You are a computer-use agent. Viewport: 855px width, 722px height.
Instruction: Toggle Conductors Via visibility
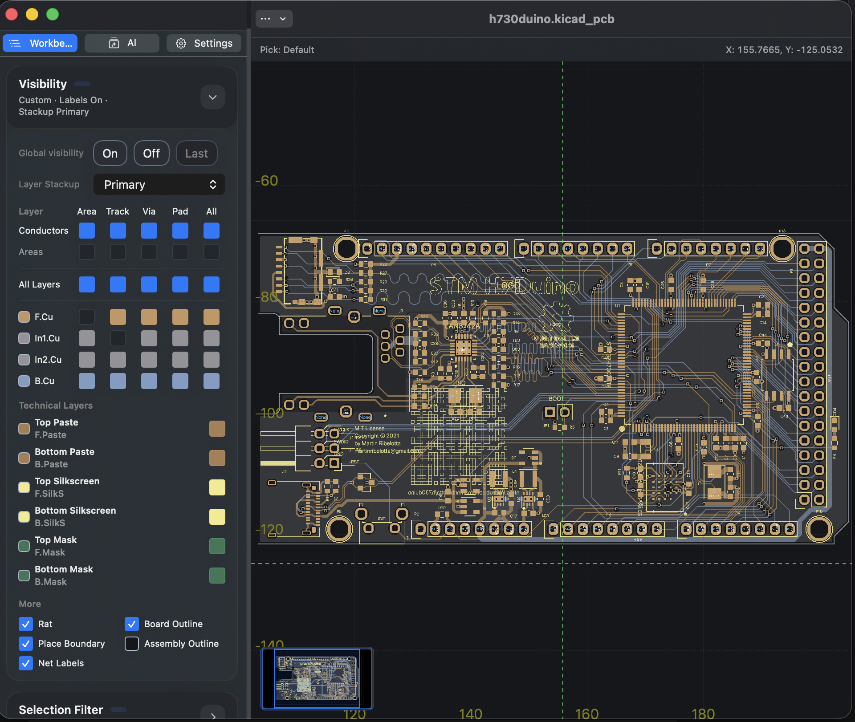coord(149,231)
